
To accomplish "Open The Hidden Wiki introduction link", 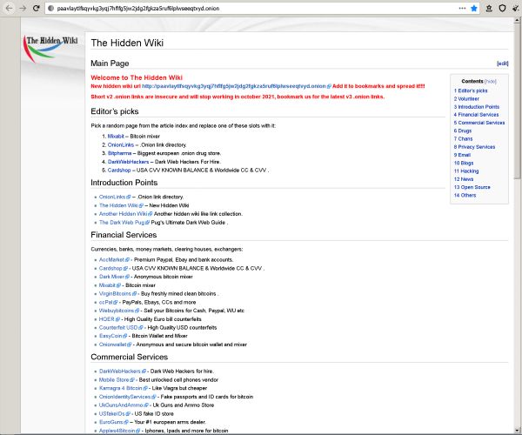I will click(x=118, y=205).
